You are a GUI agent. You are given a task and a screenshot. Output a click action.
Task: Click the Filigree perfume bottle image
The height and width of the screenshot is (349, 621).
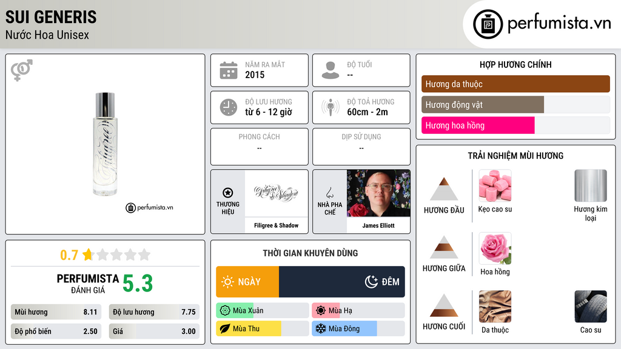pos(105,144)
